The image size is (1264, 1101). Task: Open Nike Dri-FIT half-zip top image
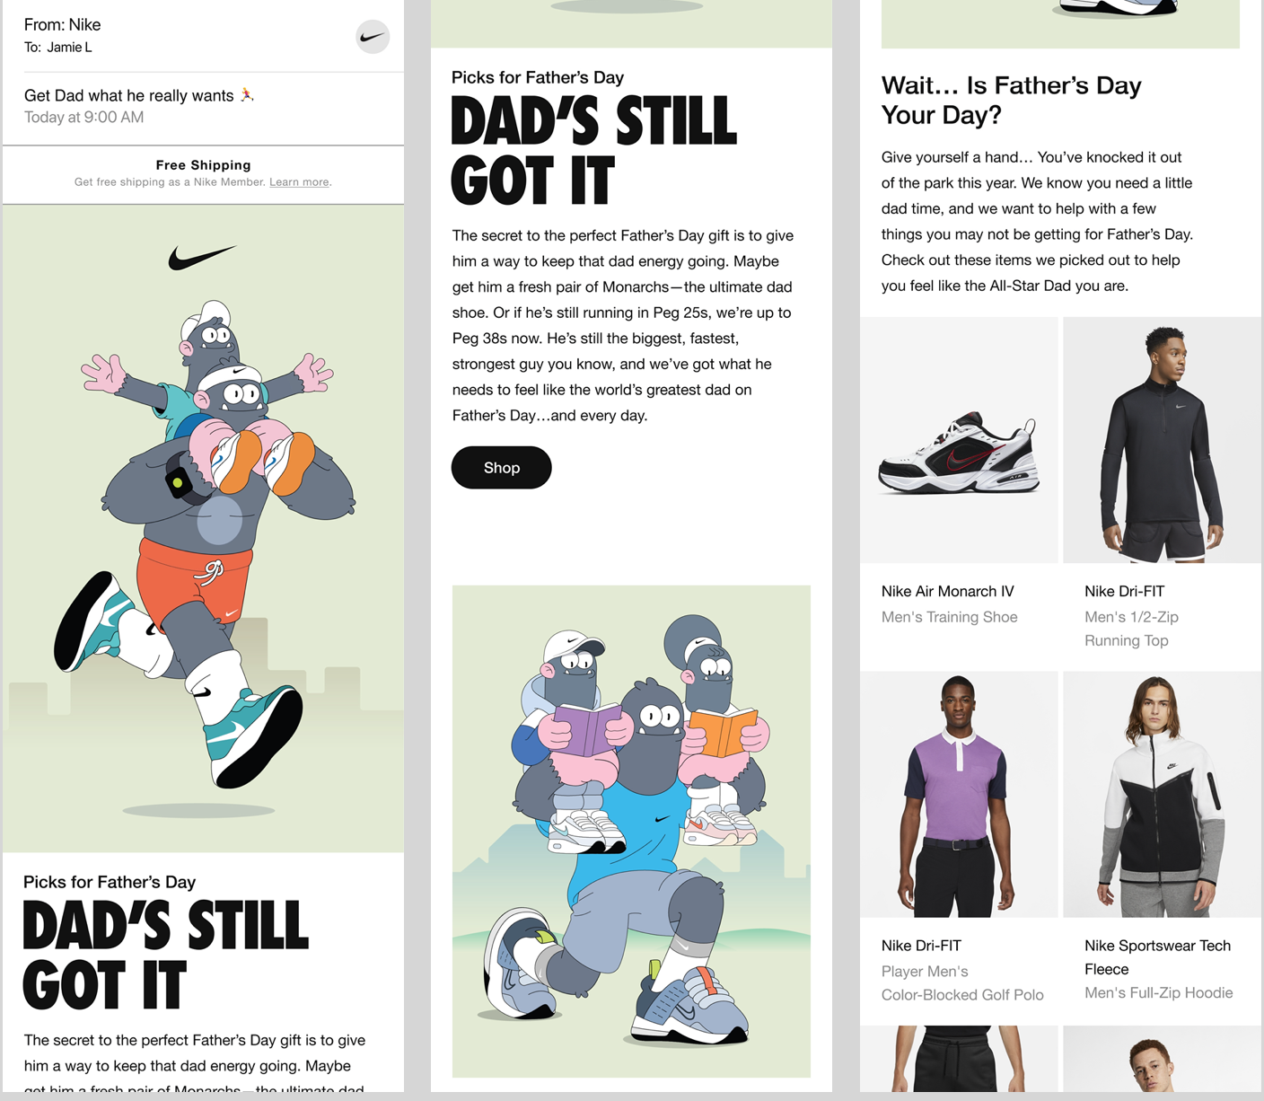(1162, 440)
